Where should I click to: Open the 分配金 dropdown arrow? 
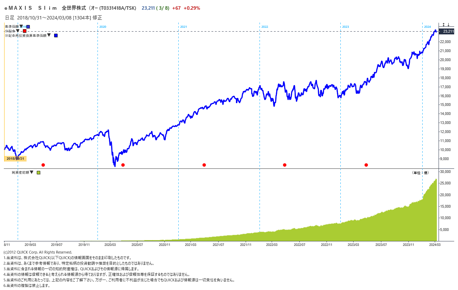tap(18, 31)
